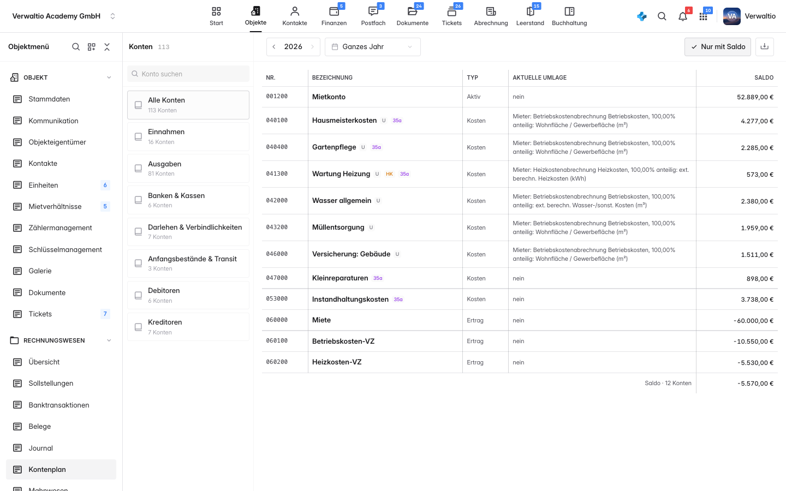The width and height of the screenshot is (786, 491).
Task: Select the Alle Konten category
Action: point(188,105)
